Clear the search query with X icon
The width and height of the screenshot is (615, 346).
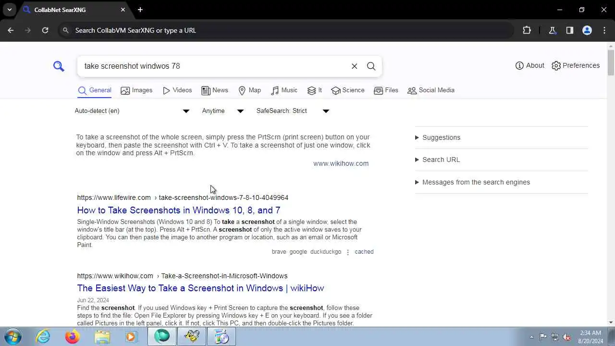click(x=354, y=66)
